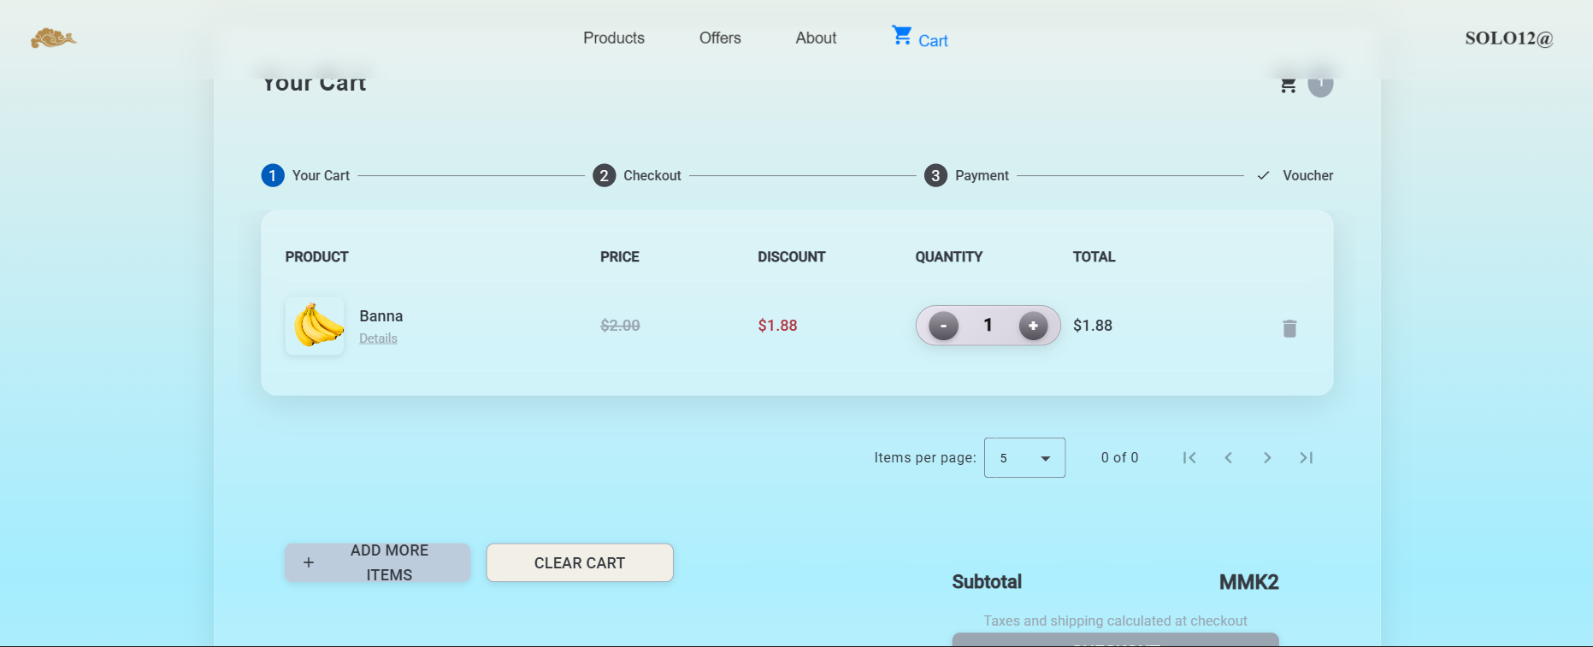Go to next page of cart items
The height and width of the screenshot is (647, 1593).
[1267, 458]
